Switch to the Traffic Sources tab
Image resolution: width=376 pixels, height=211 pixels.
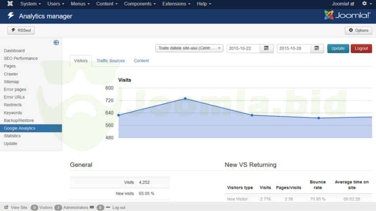pos(111,61)
